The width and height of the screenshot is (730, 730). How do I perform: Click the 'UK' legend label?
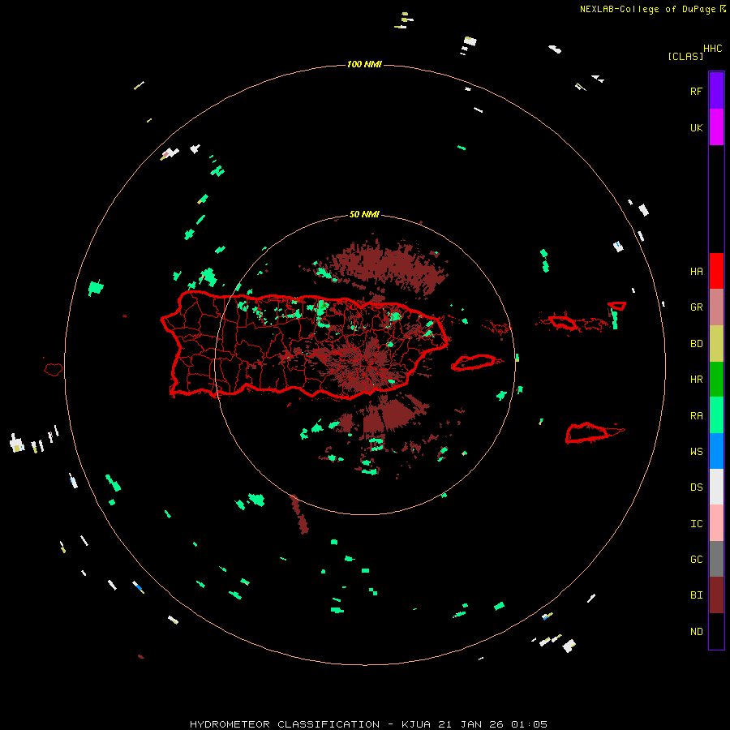[696, 127]
